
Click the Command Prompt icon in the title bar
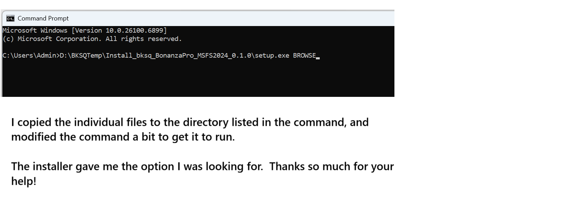tap(10, 18)
